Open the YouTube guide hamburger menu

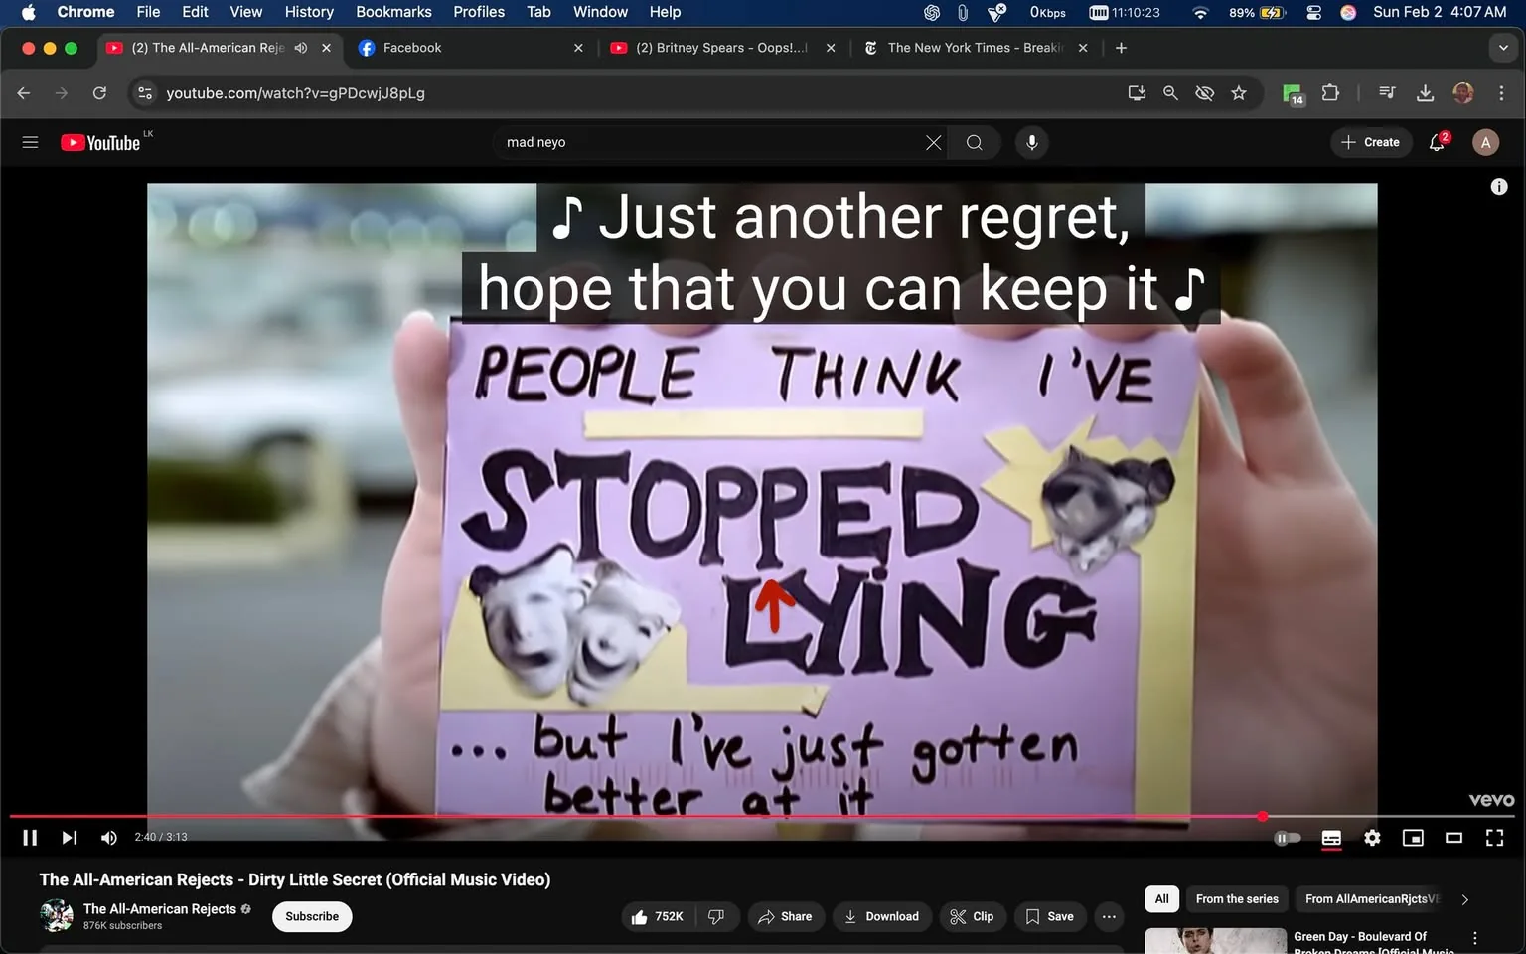click(30, 142)
